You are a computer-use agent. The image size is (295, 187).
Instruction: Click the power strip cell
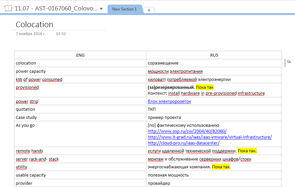pyautogui.click(x=80, y=101)
